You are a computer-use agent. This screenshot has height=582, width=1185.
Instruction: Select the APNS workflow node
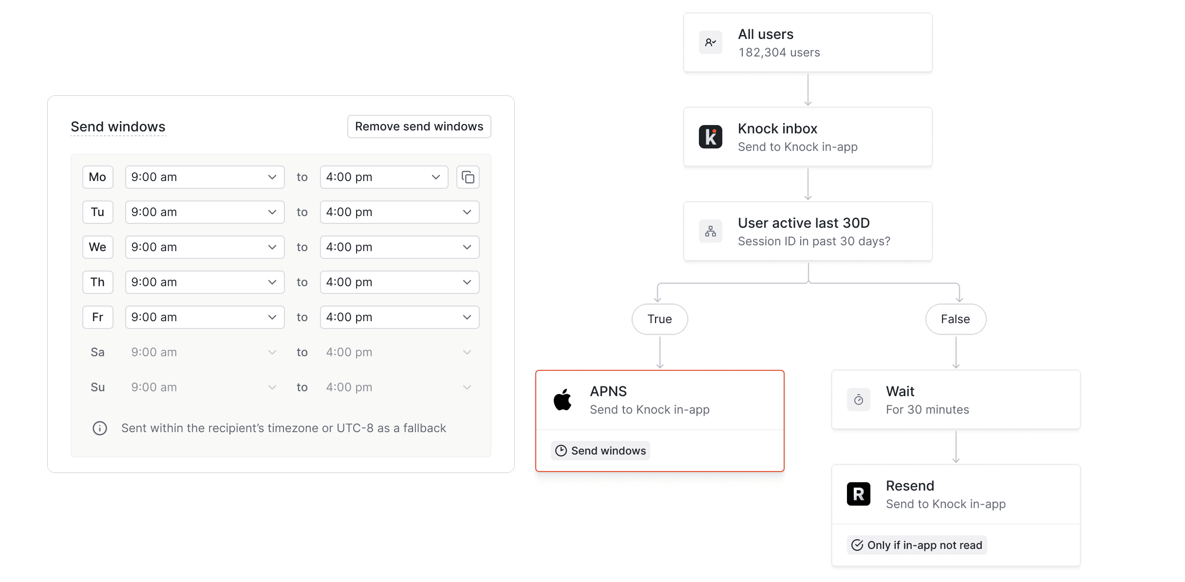click(659, 399)
